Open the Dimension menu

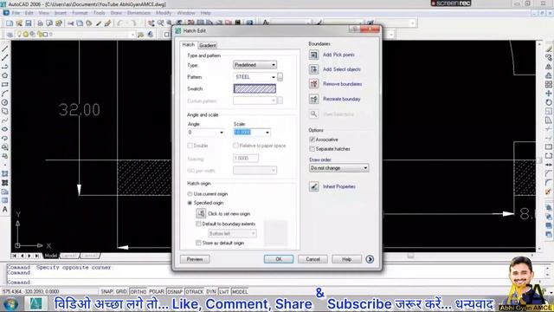138,13
